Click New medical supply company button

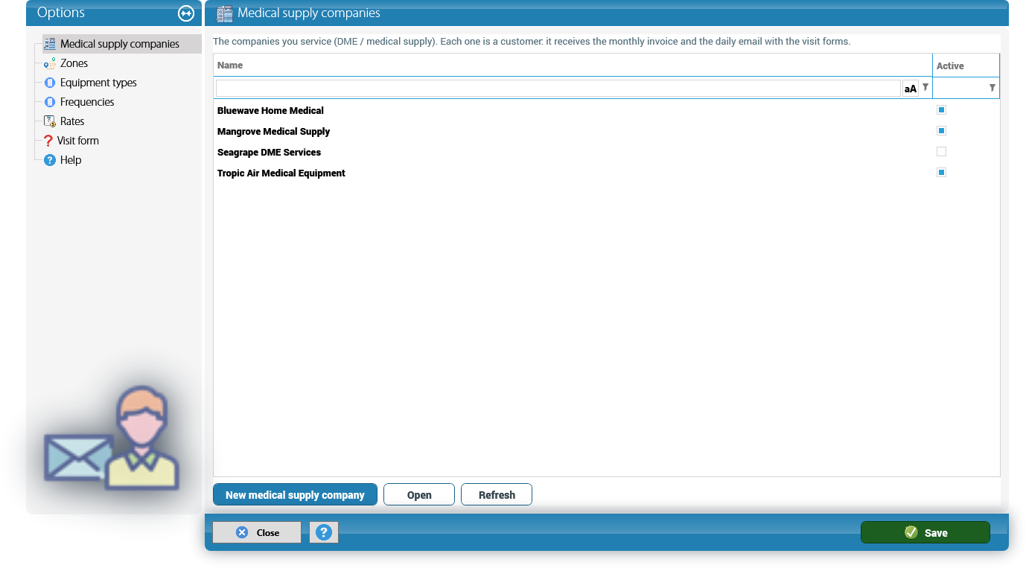295,495
